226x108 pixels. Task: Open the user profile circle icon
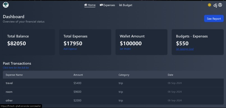[x=220, y=5]
